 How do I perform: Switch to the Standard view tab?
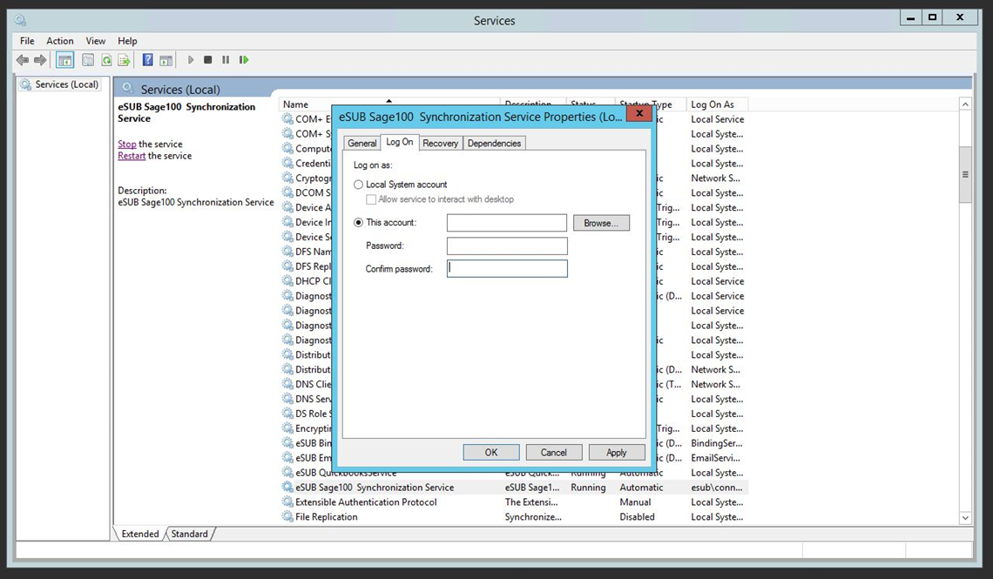189,534
